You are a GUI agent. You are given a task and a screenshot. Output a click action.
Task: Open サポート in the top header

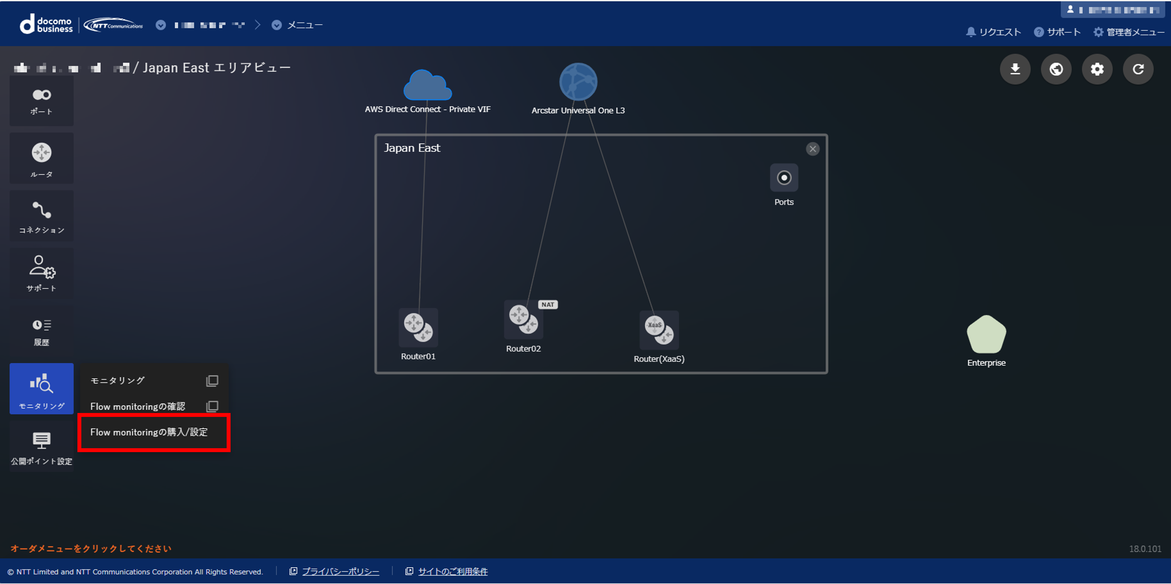1057,32
